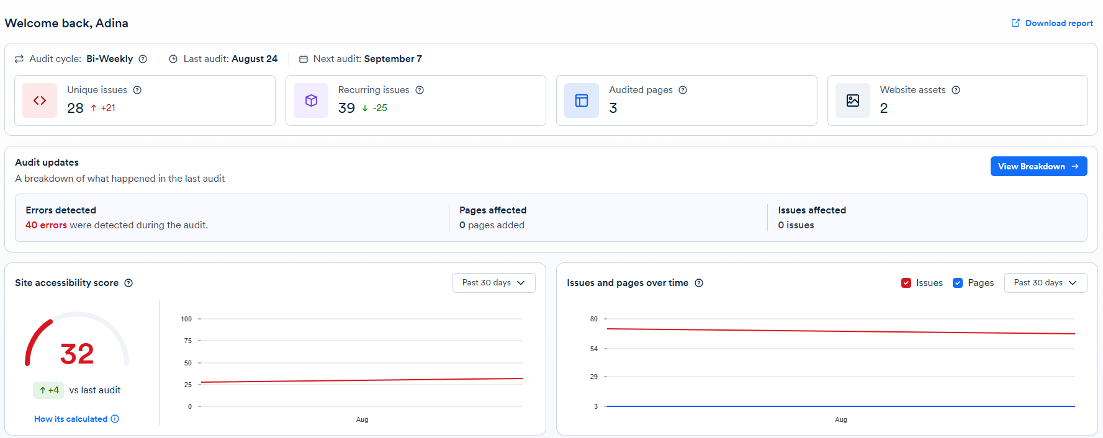Click the -25 decrease indicator
The image size is (1103, 438).
375,108
